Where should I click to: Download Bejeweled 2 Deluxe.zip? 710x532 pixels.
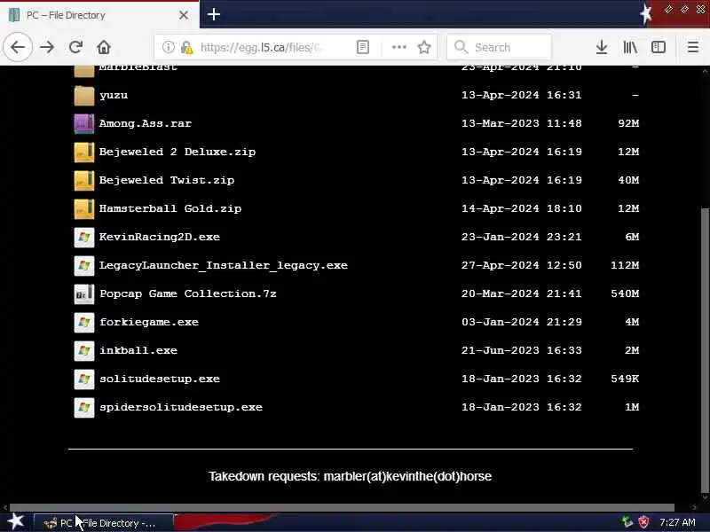(177, 152)
